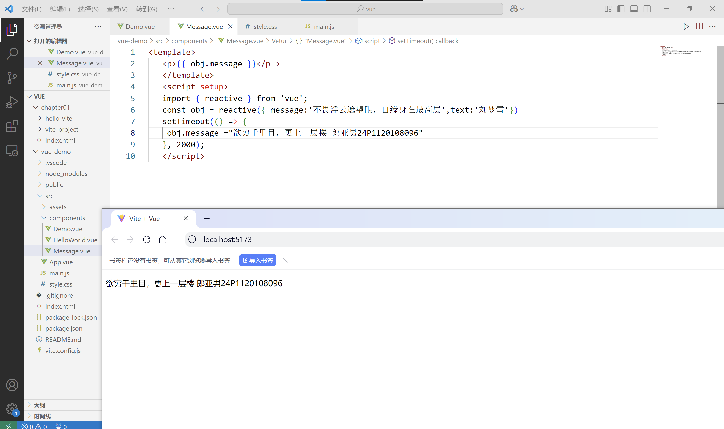Close the Vite + Vue browser tab
Screen dimensions: 724x429
pyautogui.click(x=186, y=219)
